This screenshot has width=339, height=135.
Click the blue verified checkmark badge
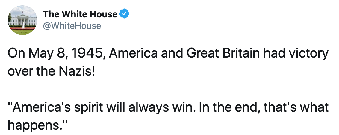click(x=124, y=14)
